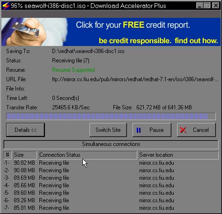
Task: Click the # column header
Action: (7, 155)
